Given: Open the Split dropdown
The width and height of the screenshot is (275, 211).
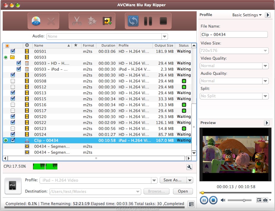Looking at the screenshot, I should (265, 96).
